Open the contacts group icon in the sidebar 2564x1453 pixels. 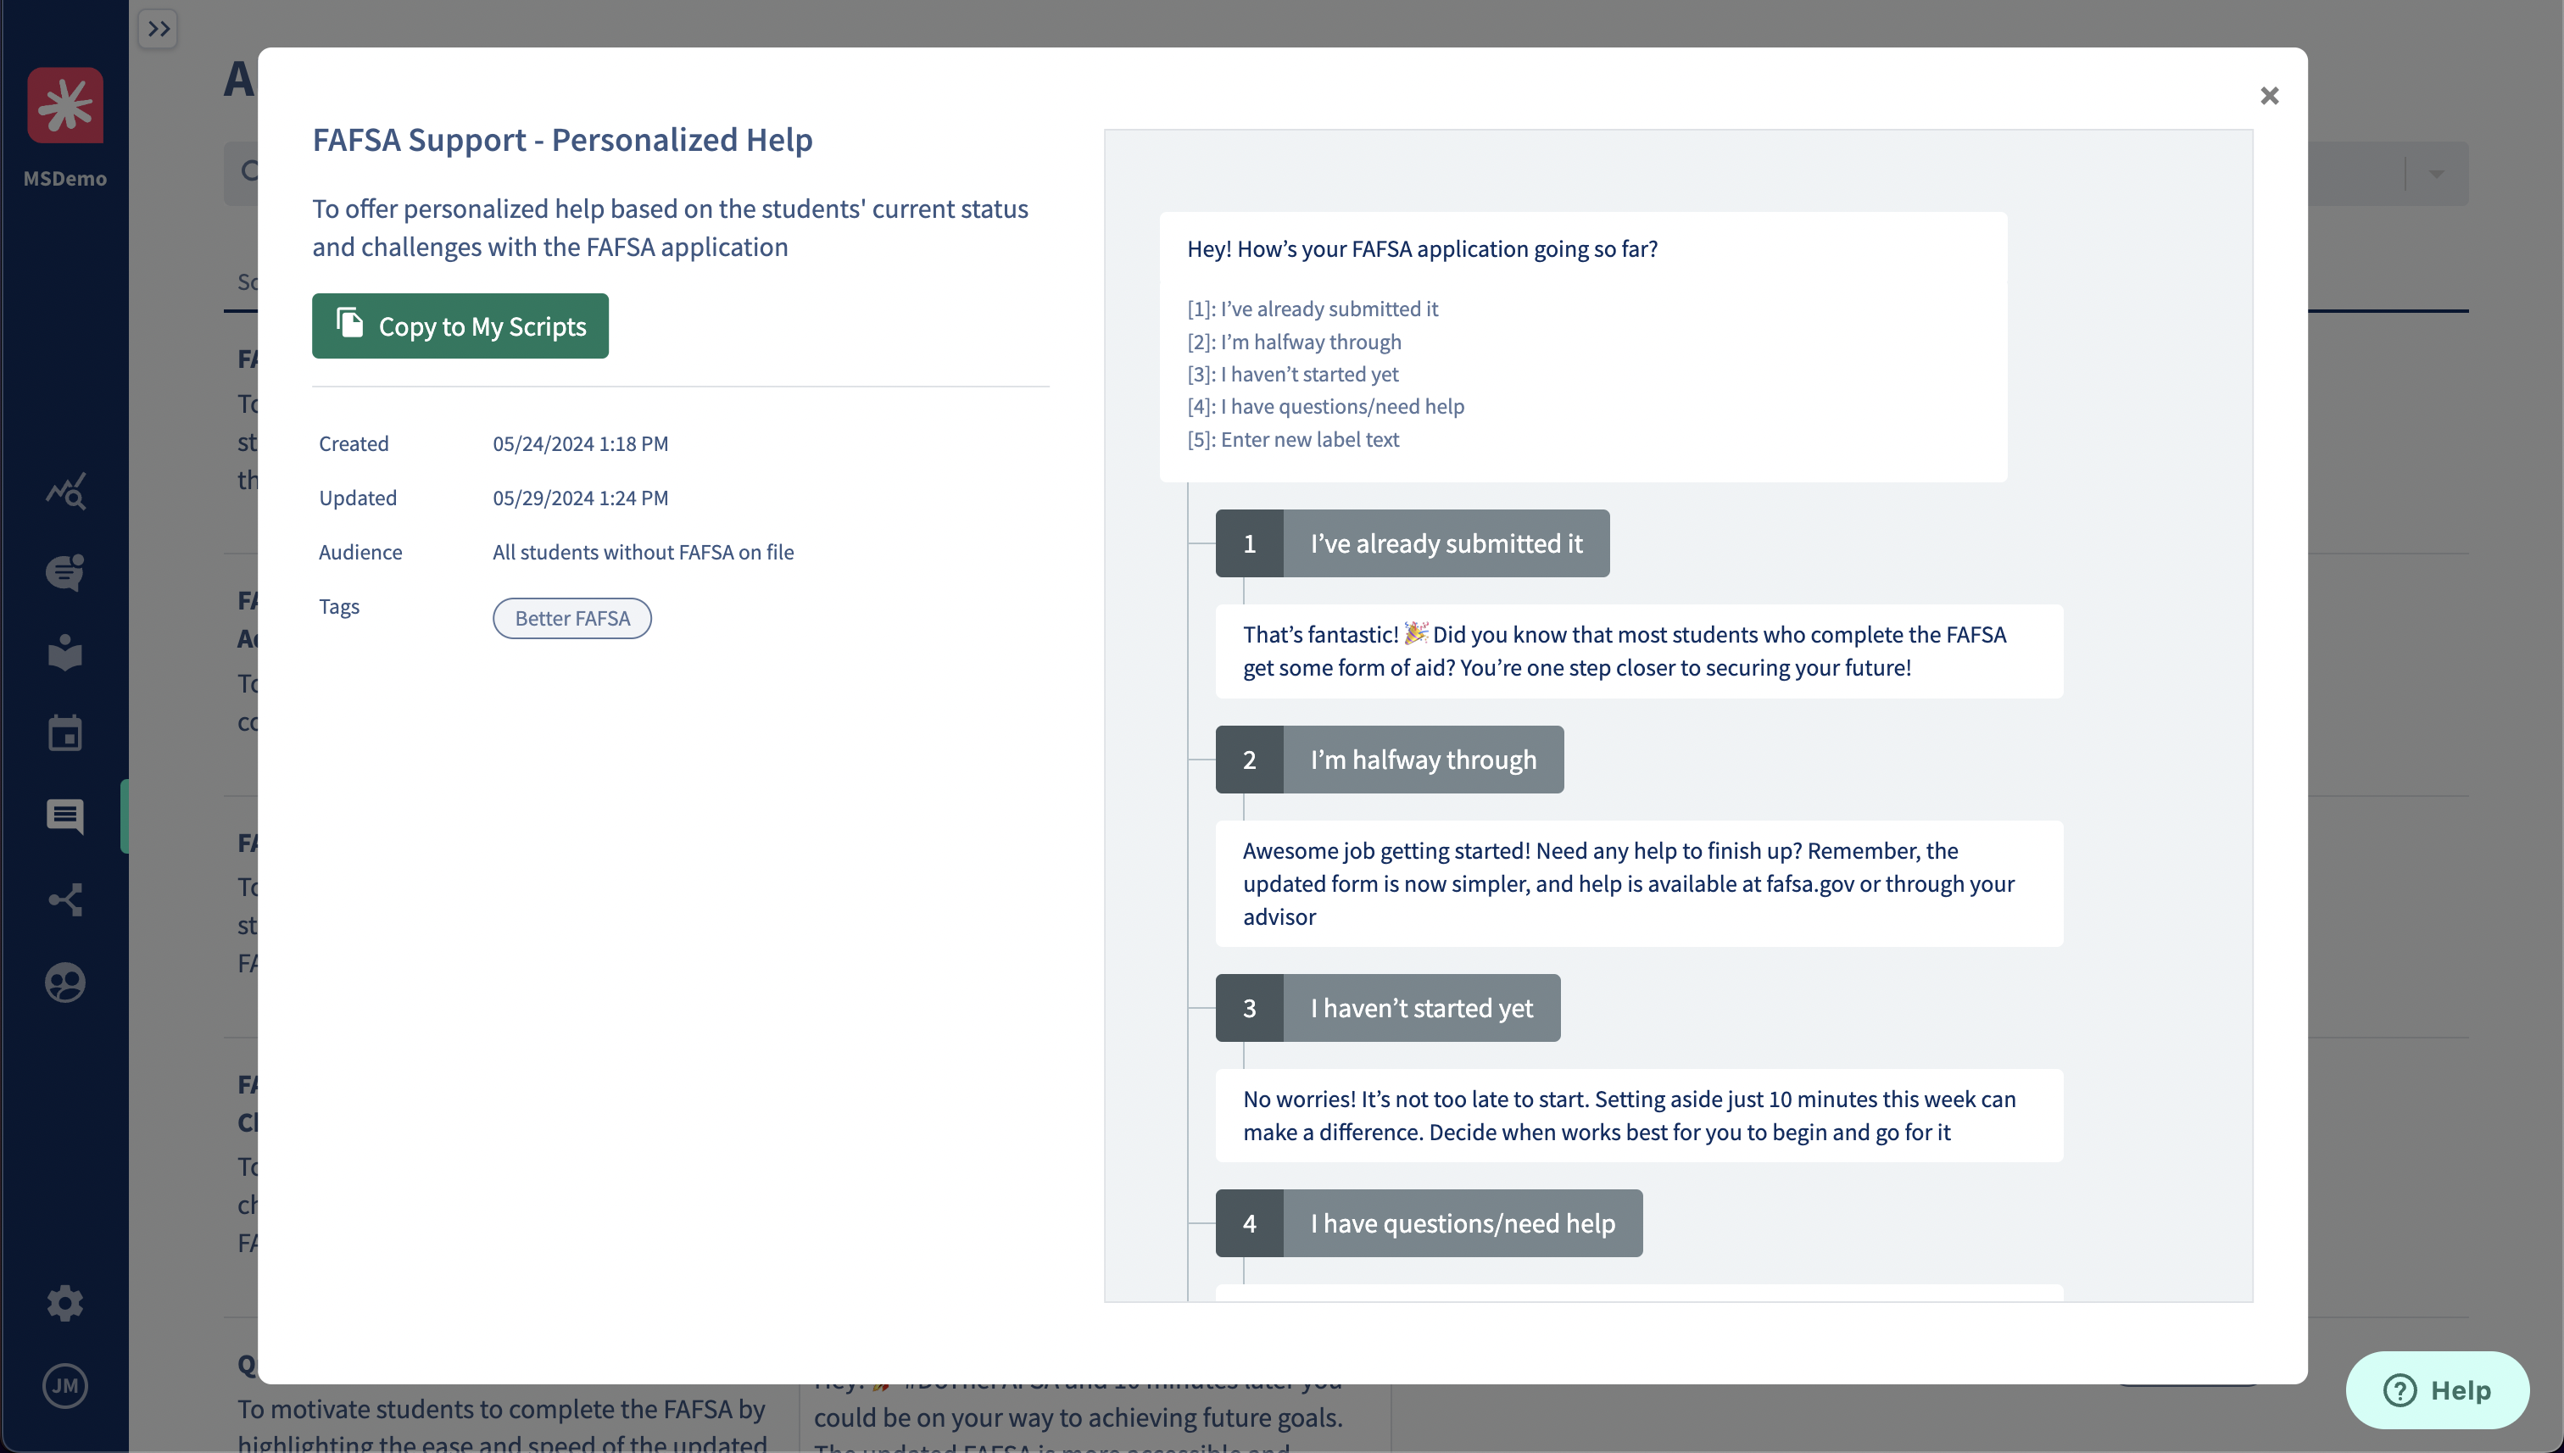click(x=65, y=983)
